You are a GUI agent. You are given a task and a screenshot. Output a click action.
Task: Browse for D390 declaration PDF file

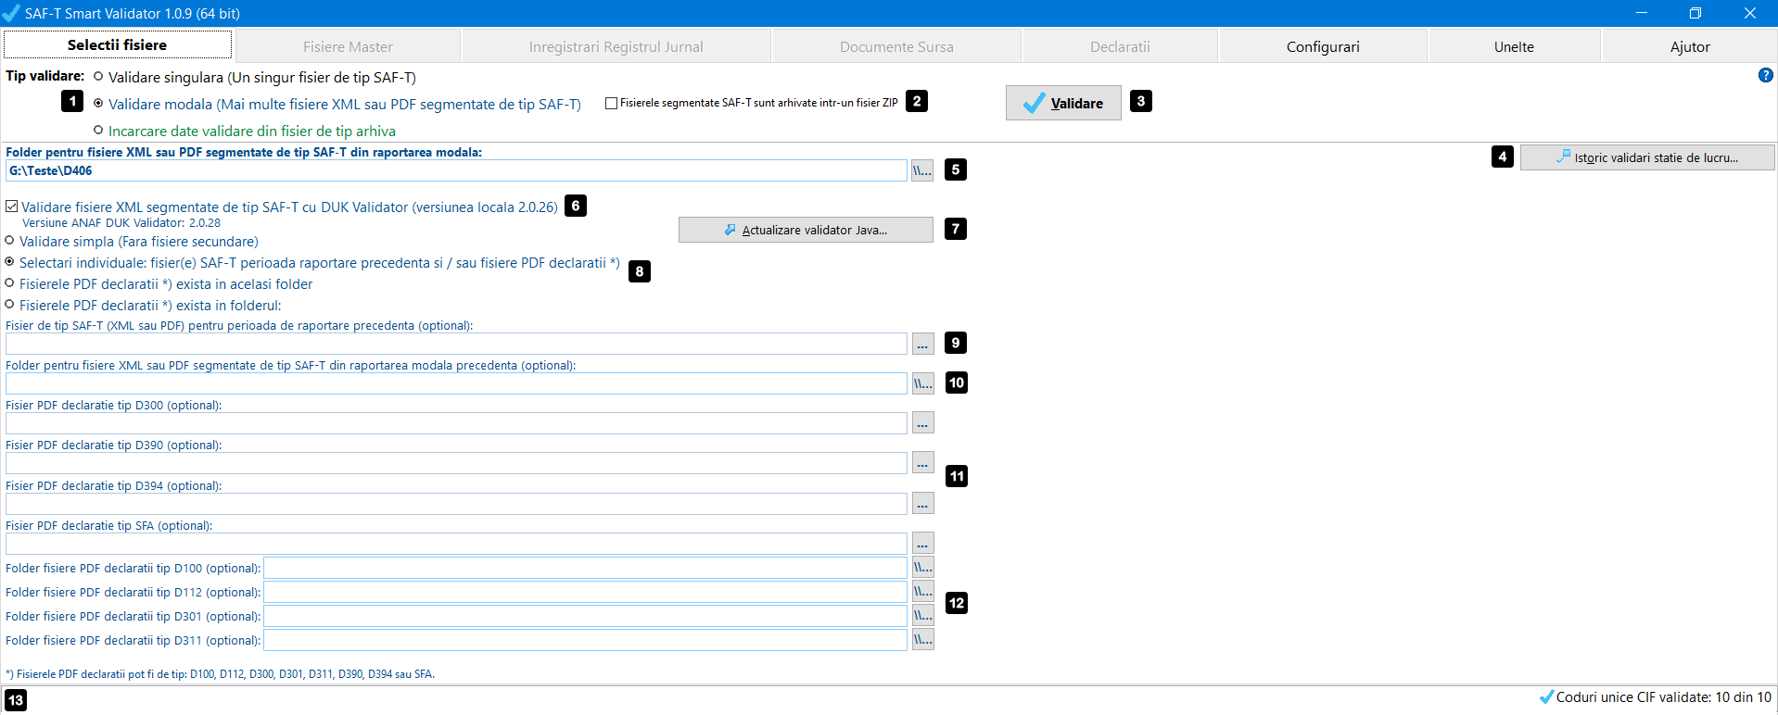(x=922, y=463)
